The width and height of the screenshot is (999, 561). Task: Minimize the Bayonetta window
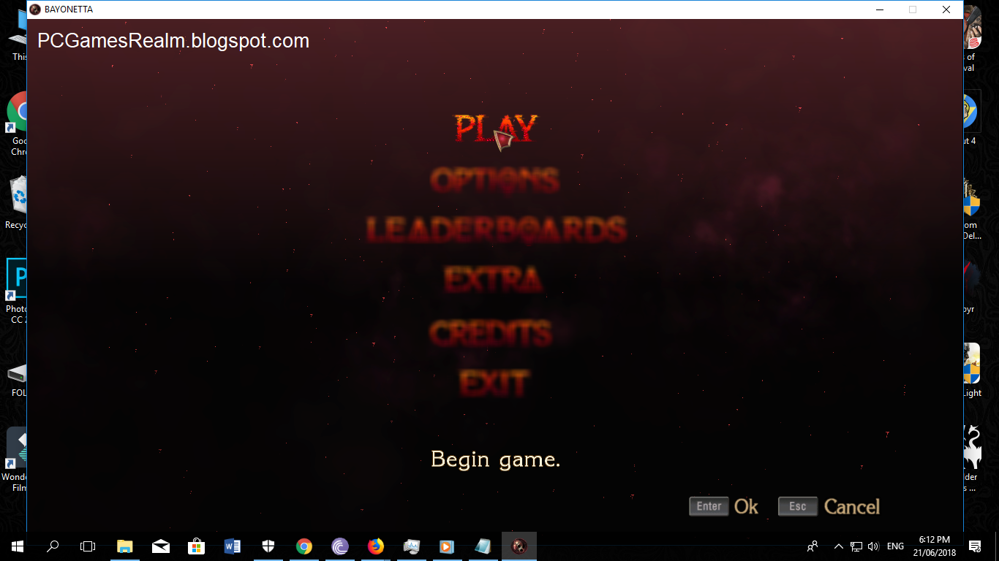tap(879, 9)
